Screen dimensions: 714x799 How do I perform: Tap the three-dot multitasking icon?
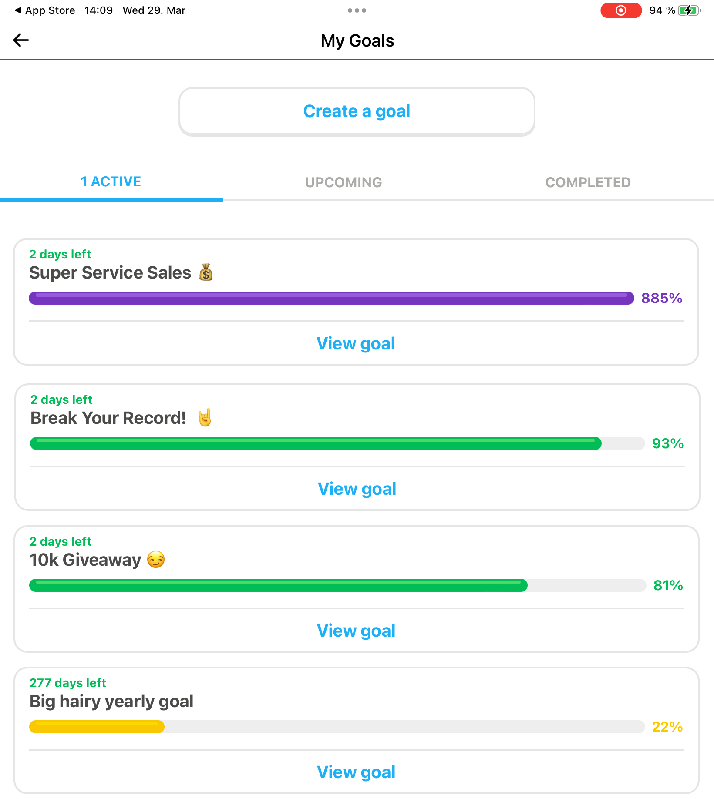(357, 10)
